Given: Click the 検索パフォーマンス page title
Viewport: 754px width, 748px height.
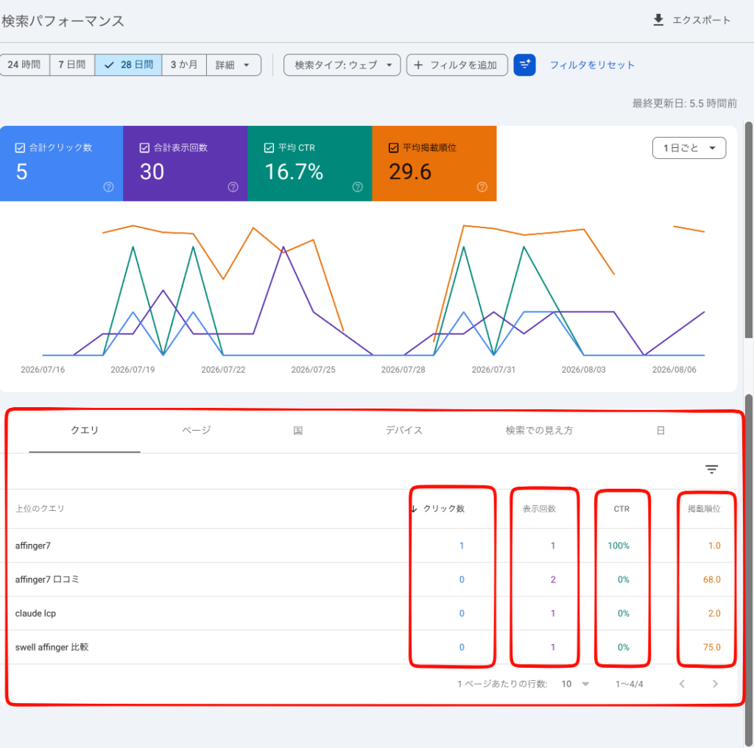Looking at the screenshot, I should (63, 21).
